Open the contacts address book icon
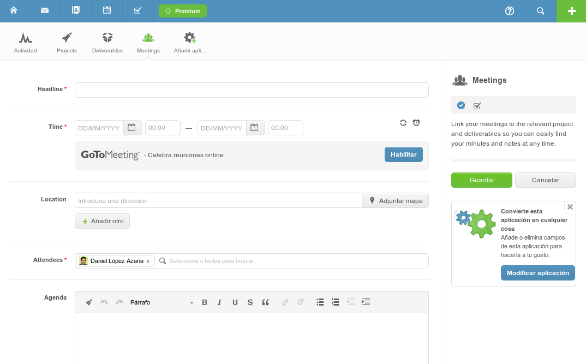The height and width of the screenshot is (364, 586). 76,10
